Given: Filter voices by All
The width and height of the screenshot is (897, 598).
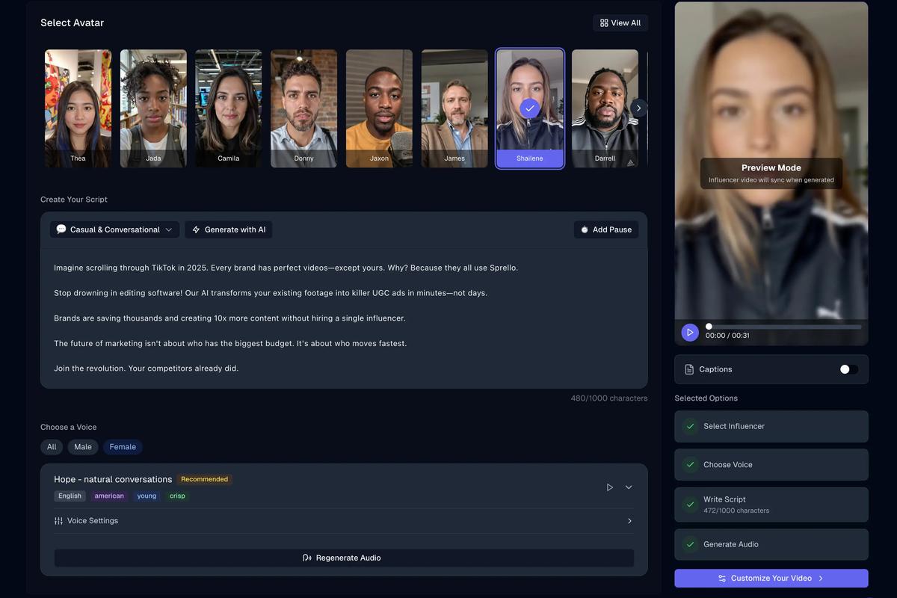Looking at the screenshot, I should point(52,447).
